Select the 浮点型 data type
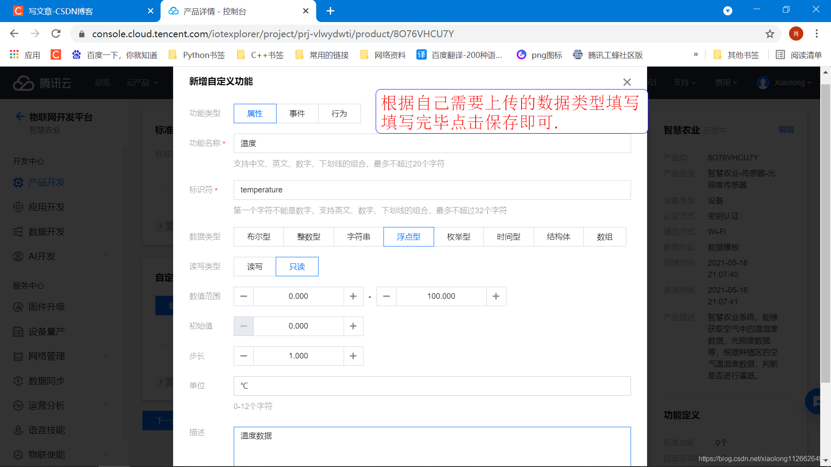The image size is (831, 467). point(408,237)
